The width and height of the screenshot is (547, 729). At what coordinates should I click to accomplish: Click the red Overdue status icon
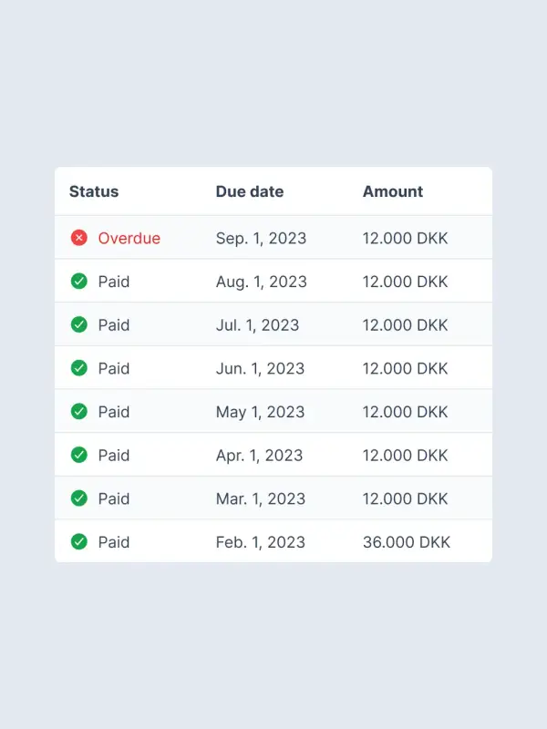pyautogui.click(x=79, y=238)
